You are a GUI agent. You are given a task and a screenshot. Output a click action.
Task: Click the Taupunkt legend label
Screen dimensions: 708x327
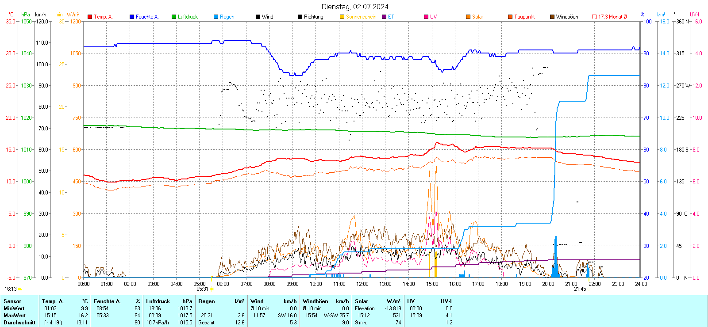(x=524, y=17)
